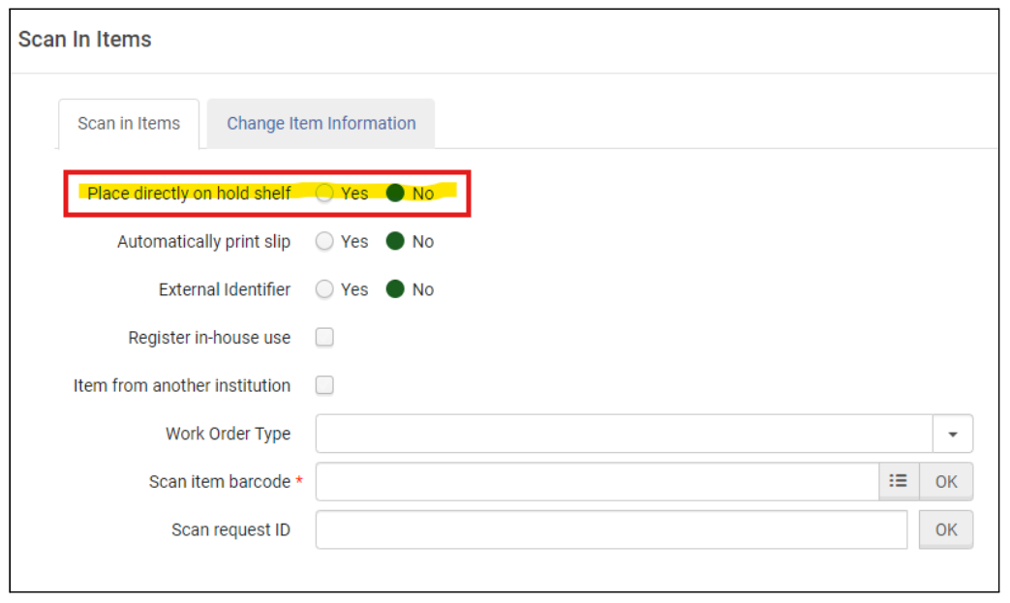The height and width of the screenshot is (603, 1010).
Task: Click the Work Order Type label
Action: coord(228,434)
